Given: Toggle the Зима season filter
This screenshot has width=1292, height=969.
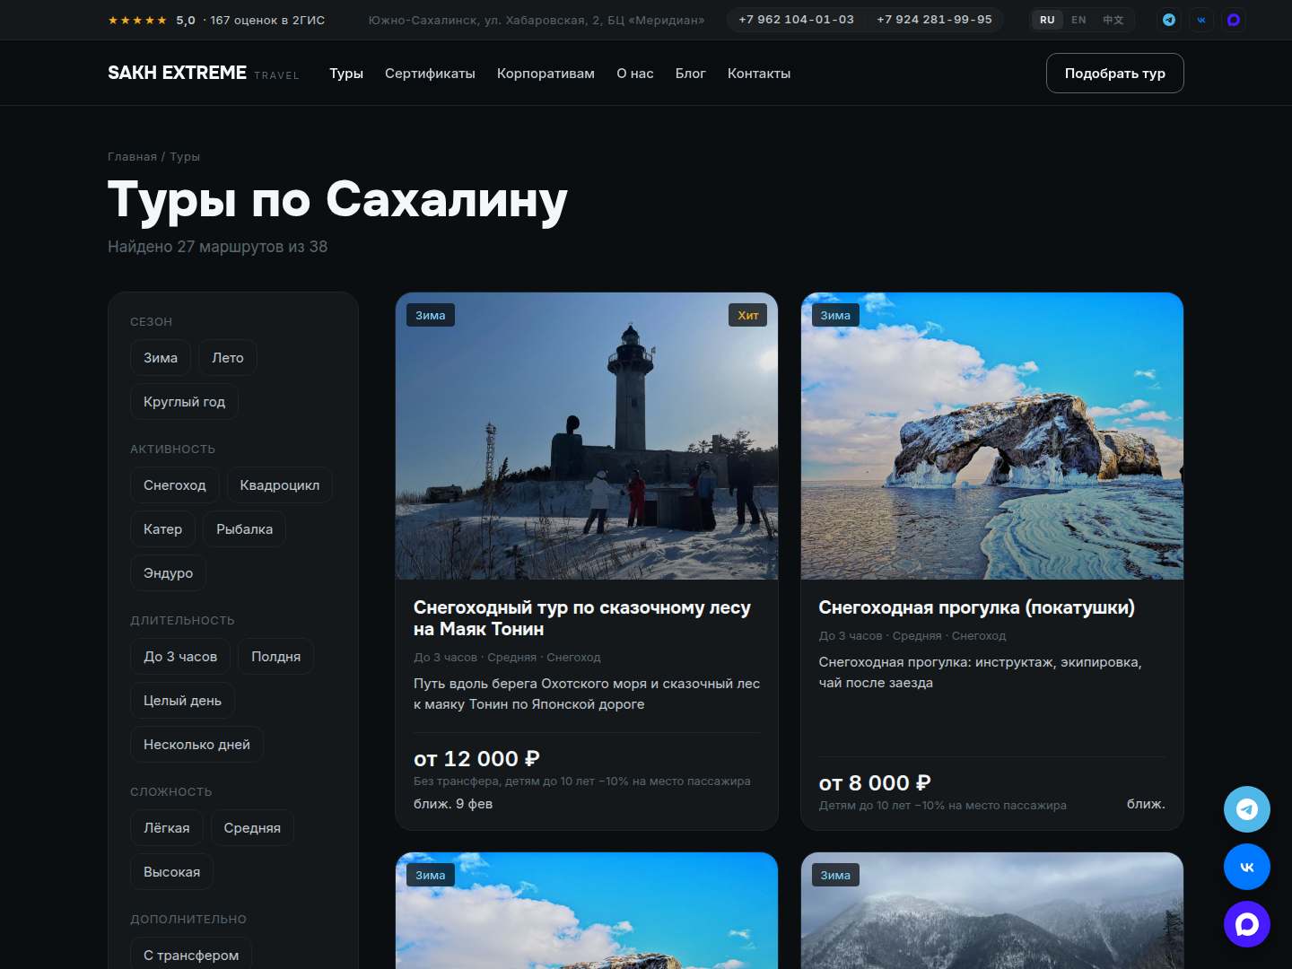Looking at the screenshot, I should pyautogui.click(x=161, y=357).
